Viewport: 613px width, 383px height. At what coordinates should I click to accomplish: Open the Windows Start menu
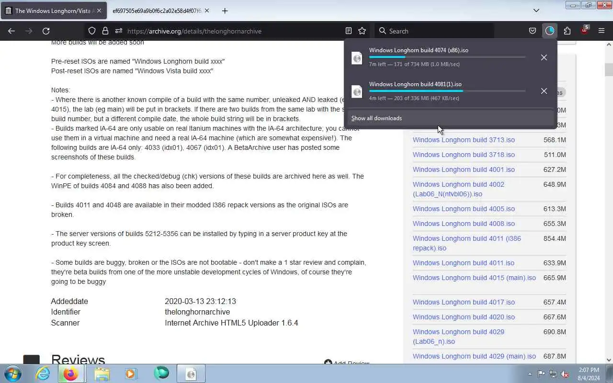pos(13,373)
